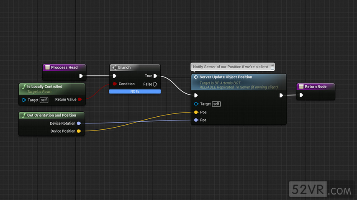
Task: Click the Return Node exec input pin
Action: pos(301,95)
